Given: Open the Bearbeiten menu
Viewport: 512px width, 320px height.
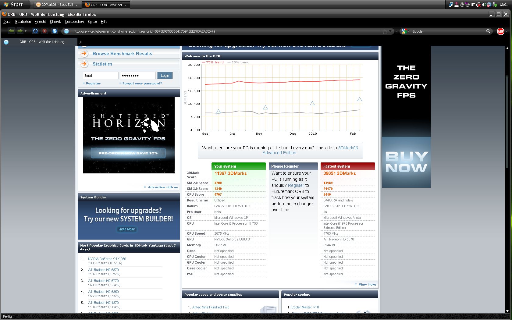Looking at the screenshot, I should [23, 22].
